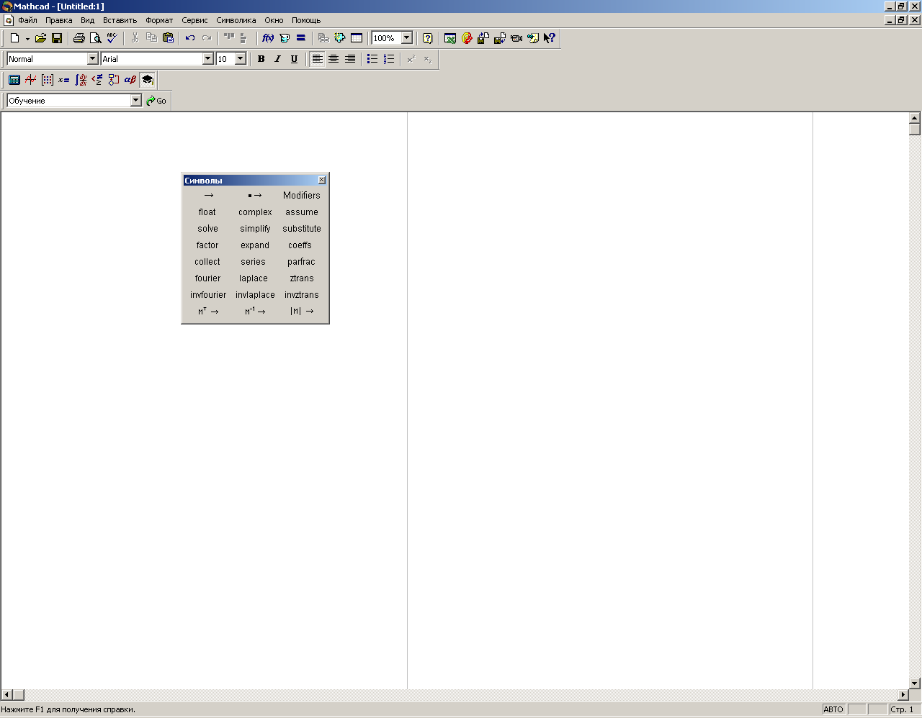
Task: Click the laplace keyword button
Action: pos(254,278)
